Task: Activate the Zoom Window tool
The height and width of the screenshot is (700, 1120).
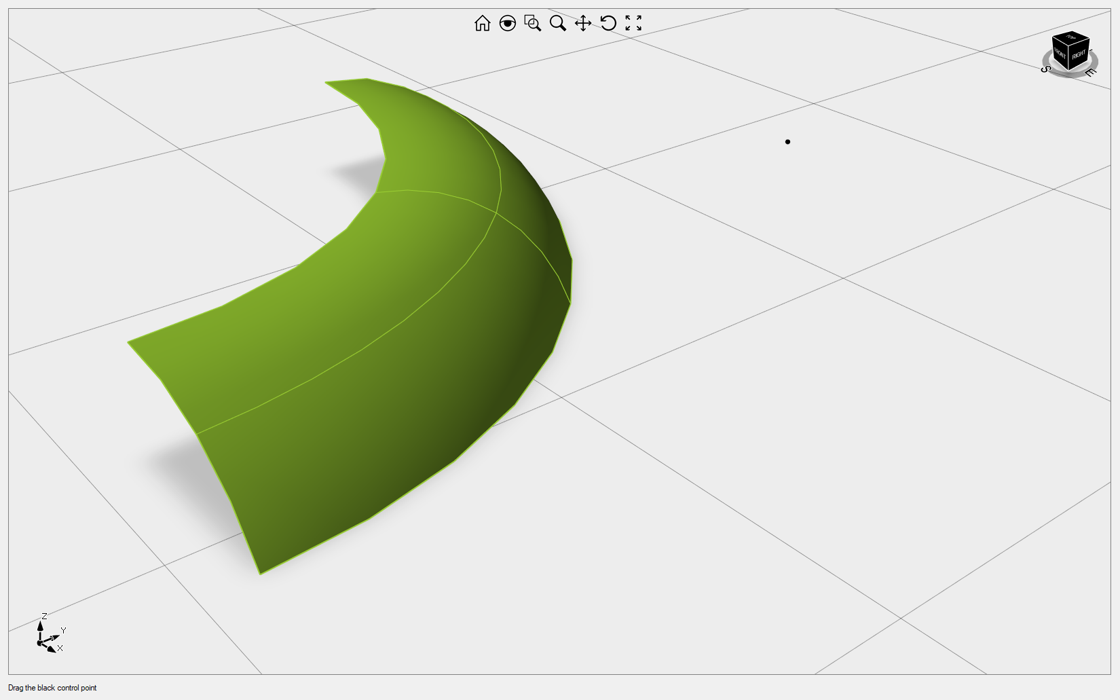Action: click(x=533, y=24)
